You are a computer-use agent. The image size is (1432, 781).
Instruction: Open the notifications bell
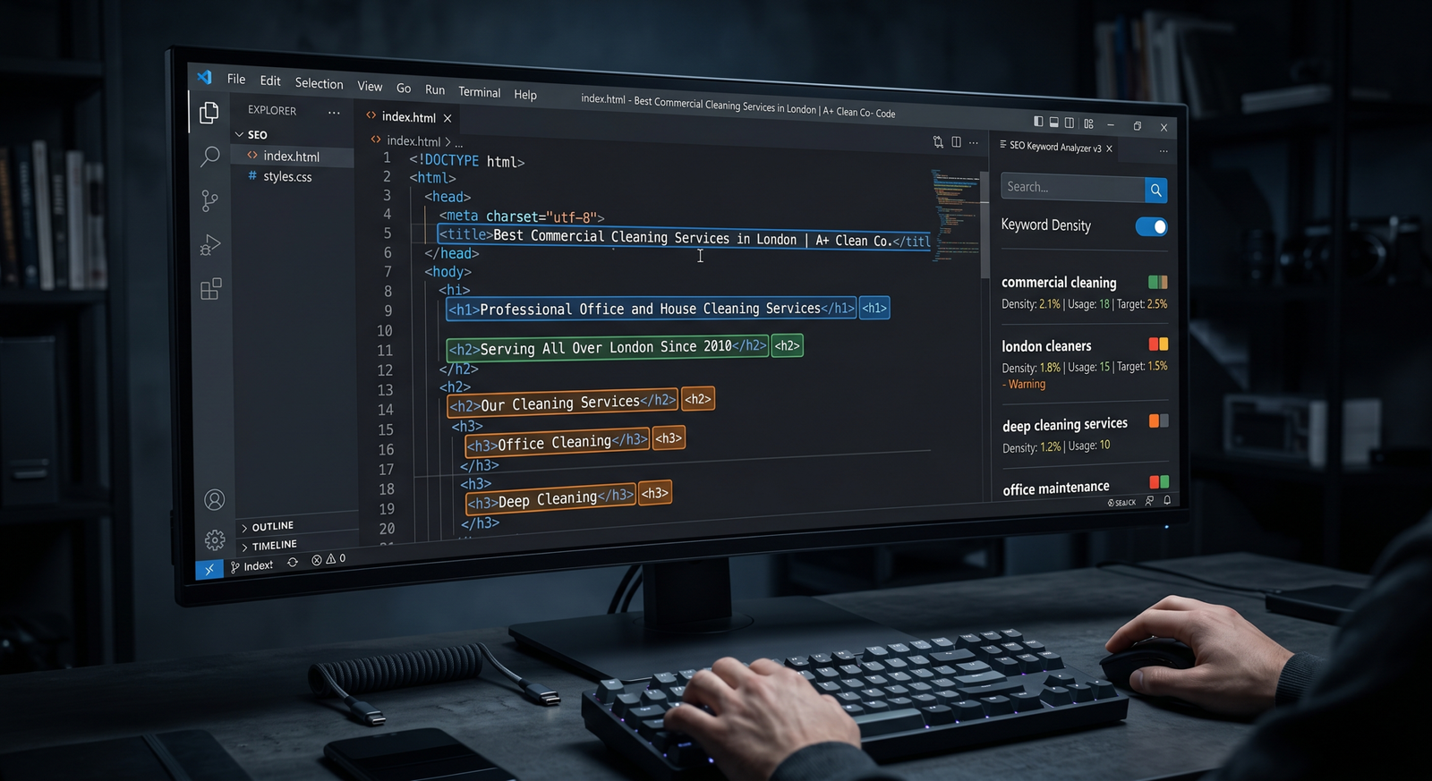(1167, 500)
